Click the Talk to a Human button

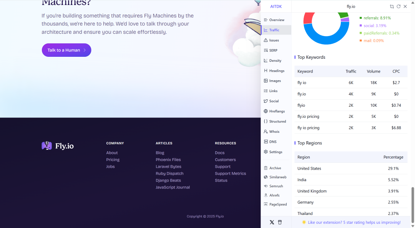[x=66, y=50]
